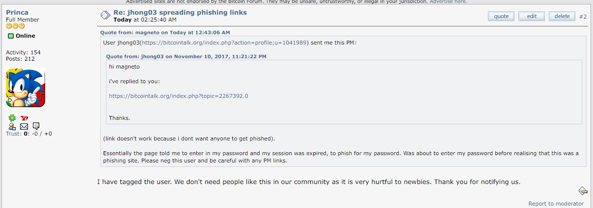Click the post icon beside the reply title

point(105,15)
